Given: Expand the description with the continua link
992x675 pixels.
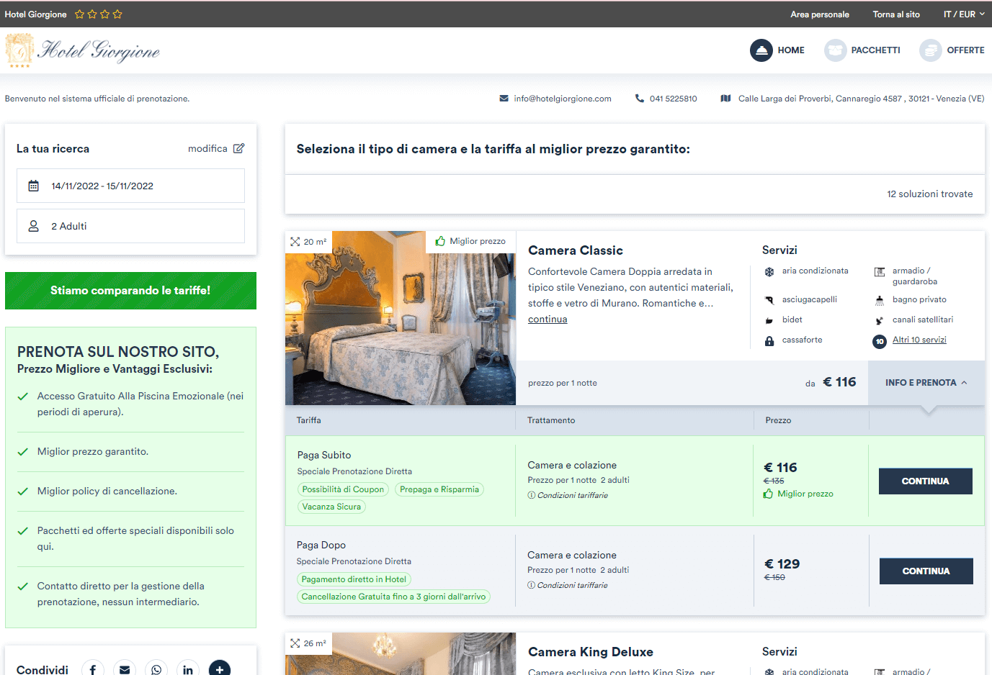Looking at the screenshot, I should [548, 320].
